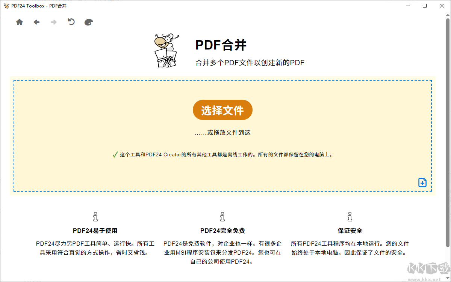Click info icon above PDF24完全免费
The width and height of the screenshot is (451, 282).
point(222,216)
